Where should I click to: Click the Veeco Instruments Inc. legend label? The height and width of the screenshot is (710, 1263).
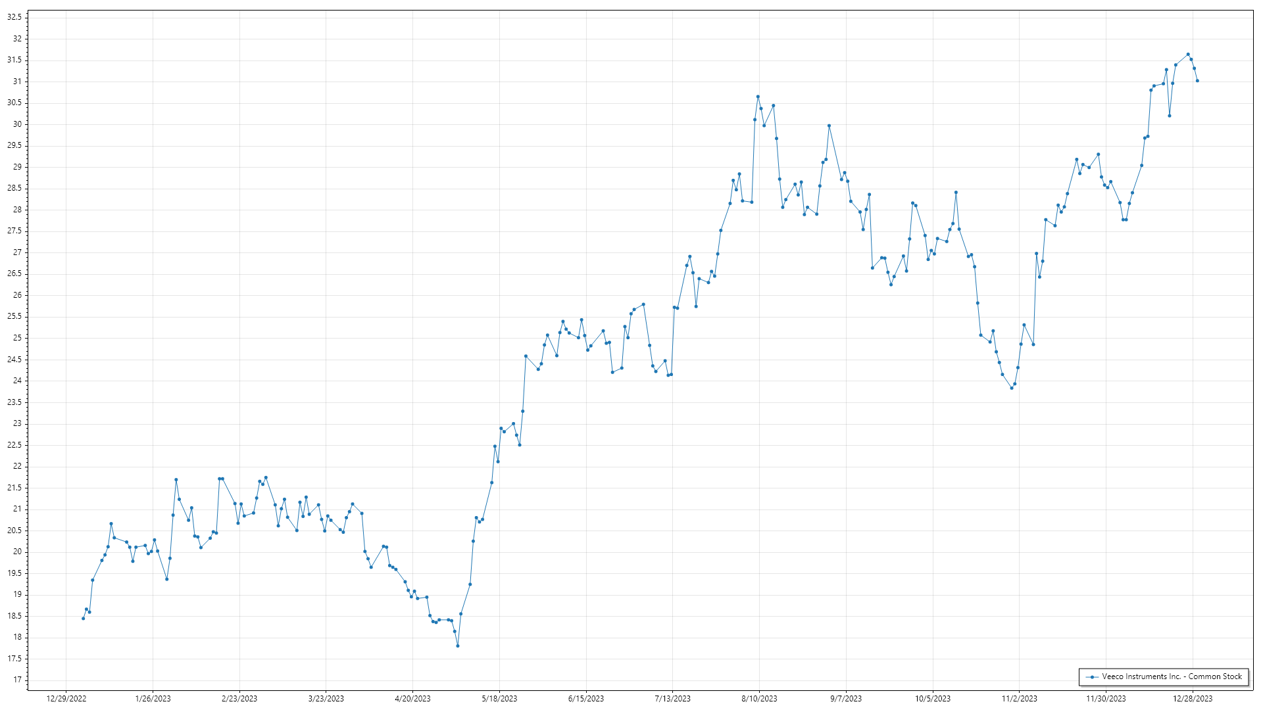[1172, 676]
